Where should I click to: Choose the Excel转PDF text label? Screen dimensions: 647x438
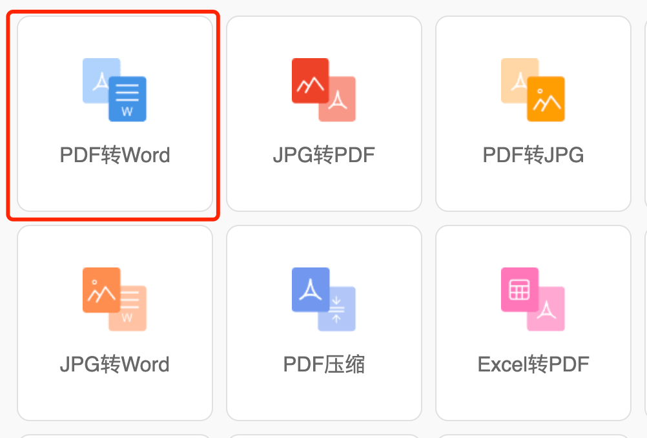533,364
